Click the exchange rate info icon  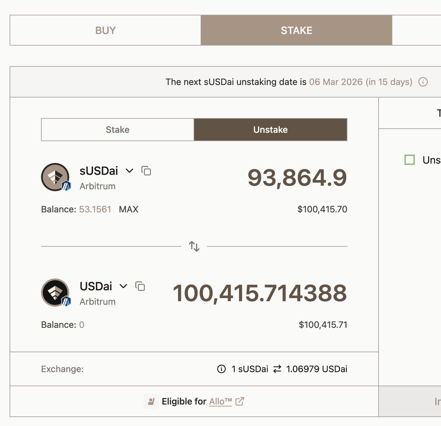(x=221, y=369)
